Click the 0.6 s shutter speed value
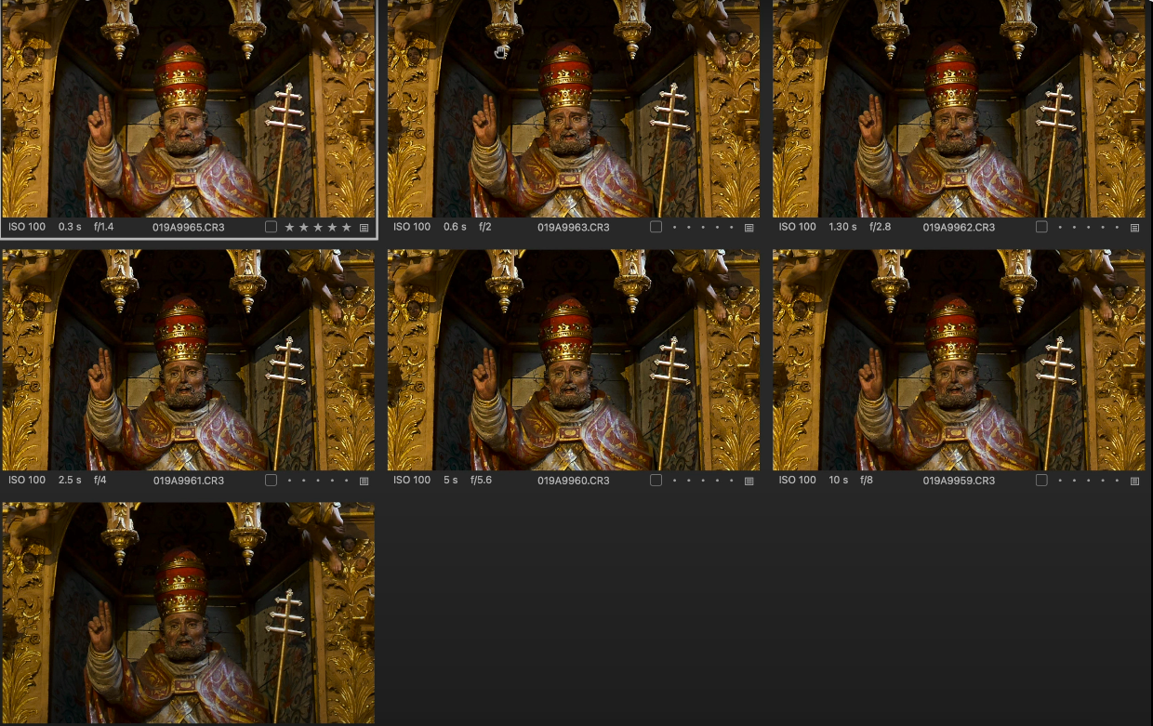The width and height of the screenshot is (1153, 726). point(456,227)
